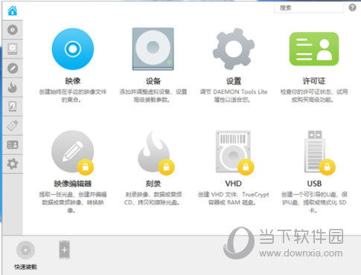This screenshot has width=361, height=275.
Task: Open the large 设备 drive tile
Action: point(153,49)
